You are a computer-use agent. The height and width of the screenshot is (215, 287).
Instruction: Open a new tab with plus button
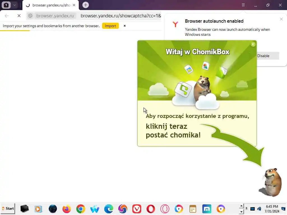click(x=85, y=5)
